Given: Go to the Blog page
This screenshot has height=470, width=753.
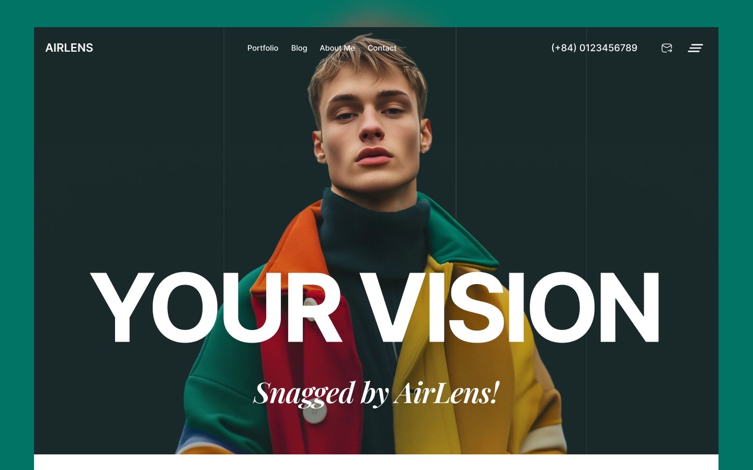Looking at the screenshot, I should (299, 48).
